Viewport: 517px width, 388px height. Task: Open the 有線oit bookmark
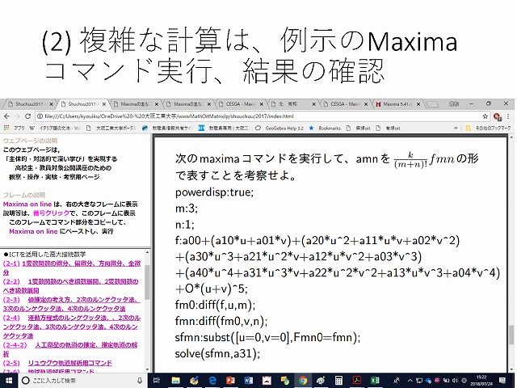pyautogui.click(x=389, y=128)
